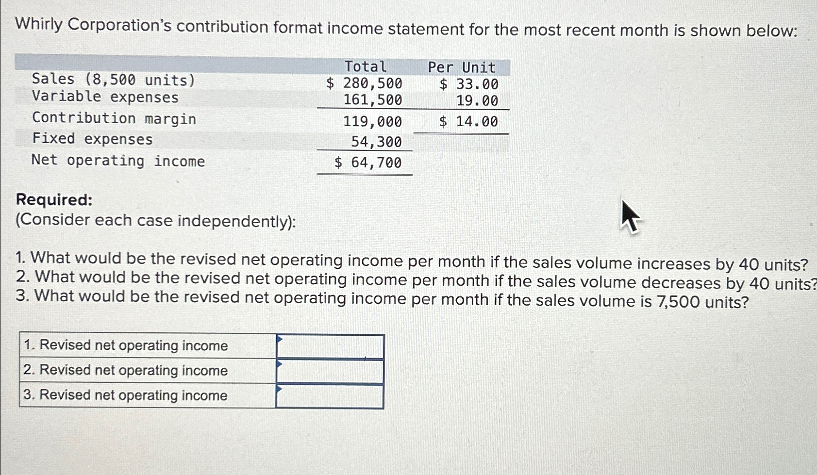Select the Total column header
The height and width of the screenshot is (475, 817).
(365, 66)
